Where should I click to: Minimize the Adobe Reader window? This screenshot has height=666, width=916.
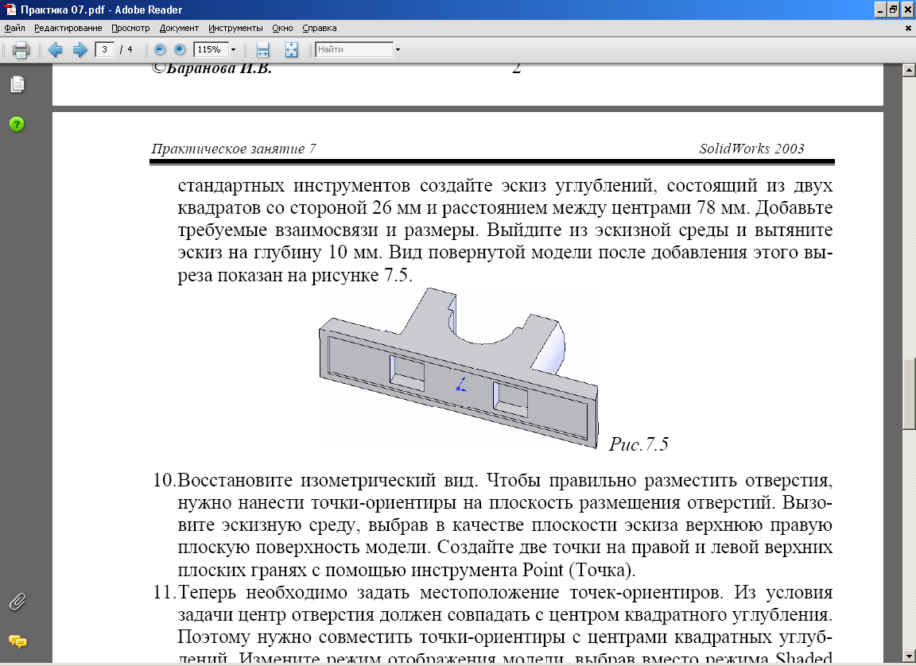pyautogui.click(x=881, y=10)
